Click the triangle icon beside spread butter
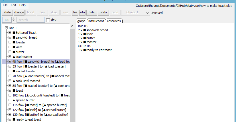The image size is (236, 122). click(x=14, y=100)
